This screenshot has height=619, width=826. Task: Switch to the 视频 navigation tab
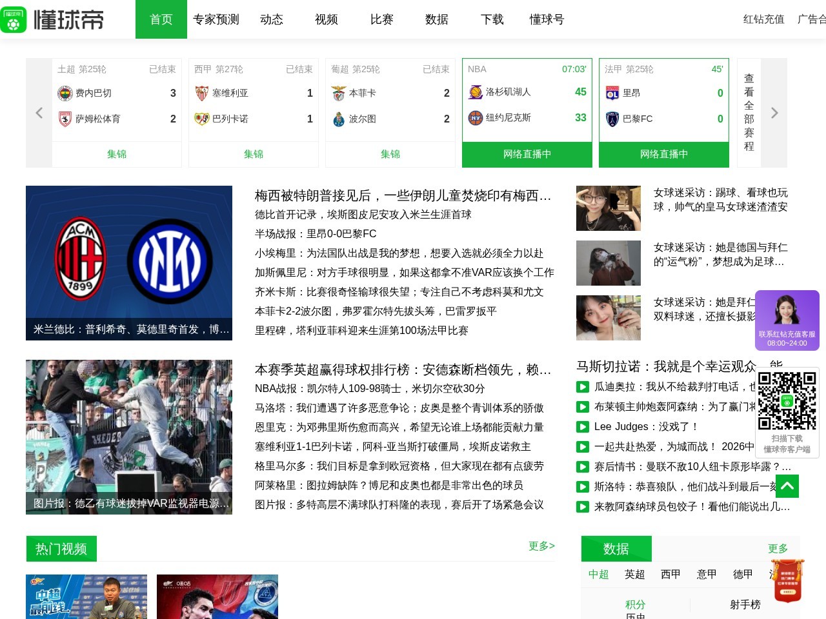[326, 19]
